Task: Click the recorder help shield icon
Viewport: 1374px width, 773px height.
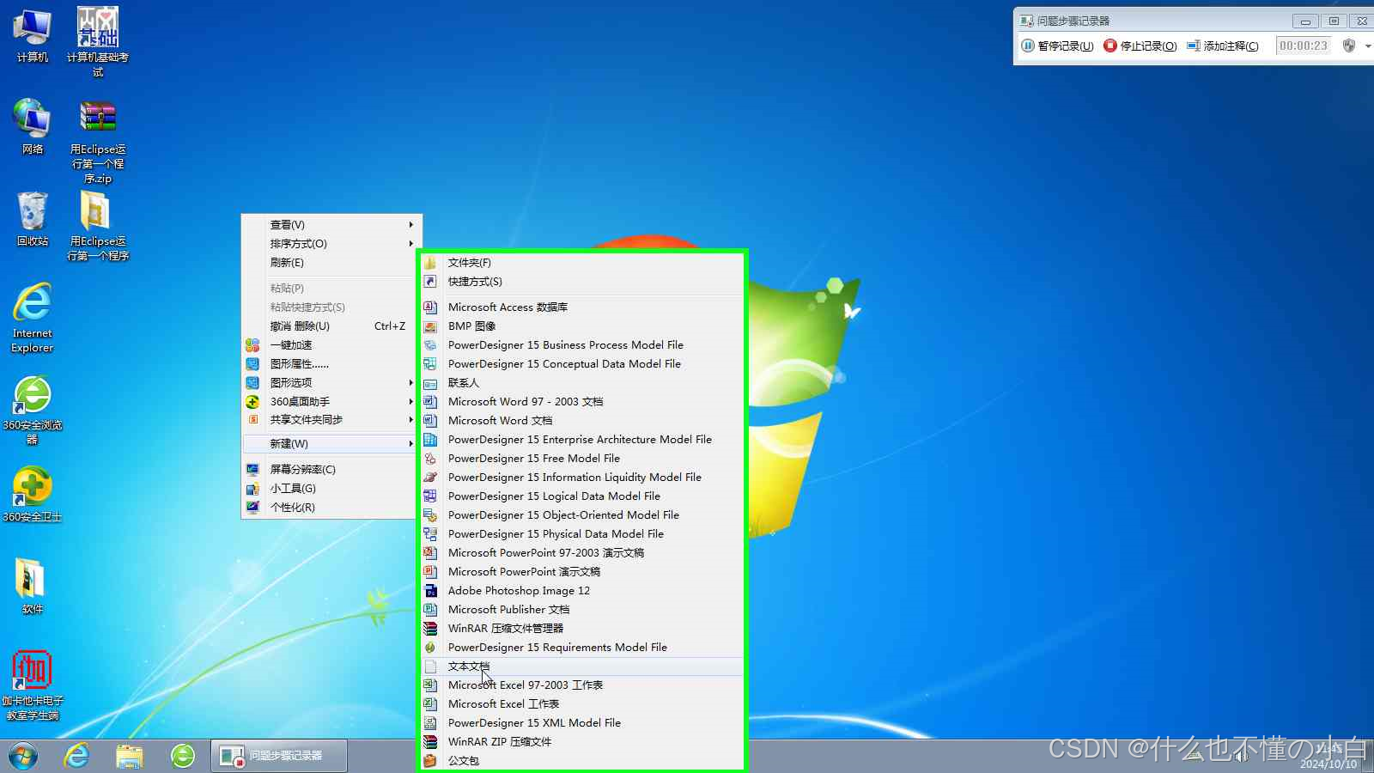Action: [x=1349, y=46]
